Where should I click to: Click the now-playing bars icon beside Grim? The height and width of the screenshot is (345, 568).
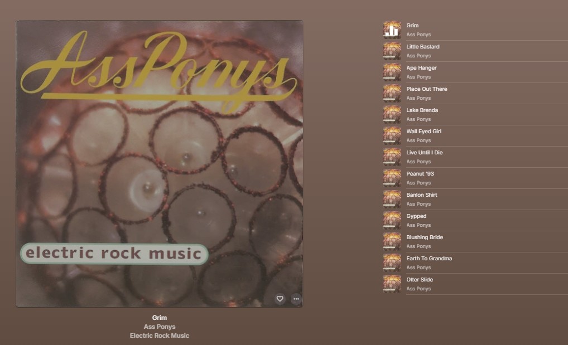tap(392, 30)
